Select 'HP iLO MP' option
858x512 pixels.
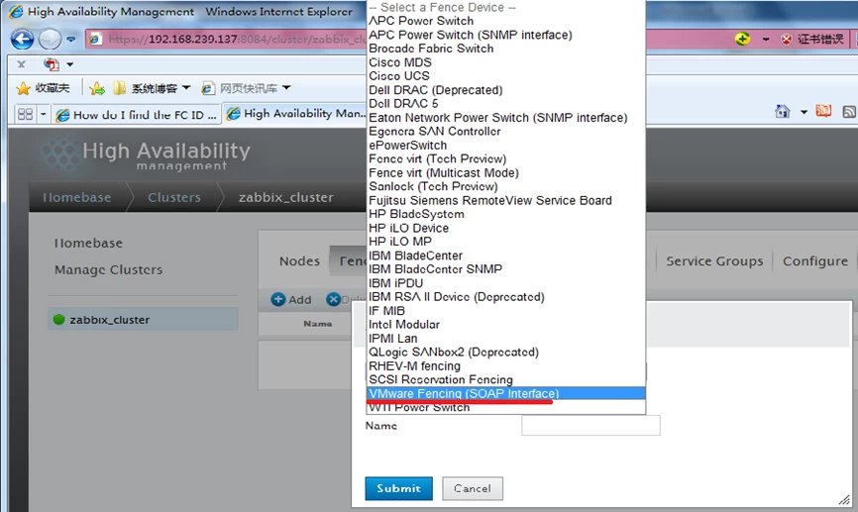(x=505, y=242)
